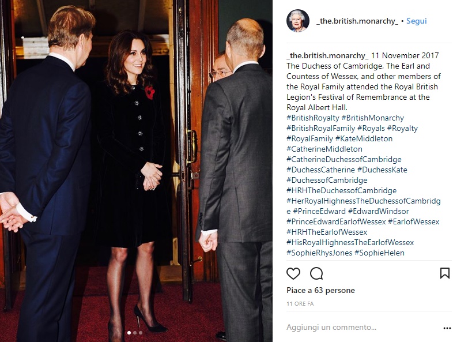This screenshot has width=453, height=342.
Task: Open the #KateMiddleton hashtag
Action: tap(364, 139)
